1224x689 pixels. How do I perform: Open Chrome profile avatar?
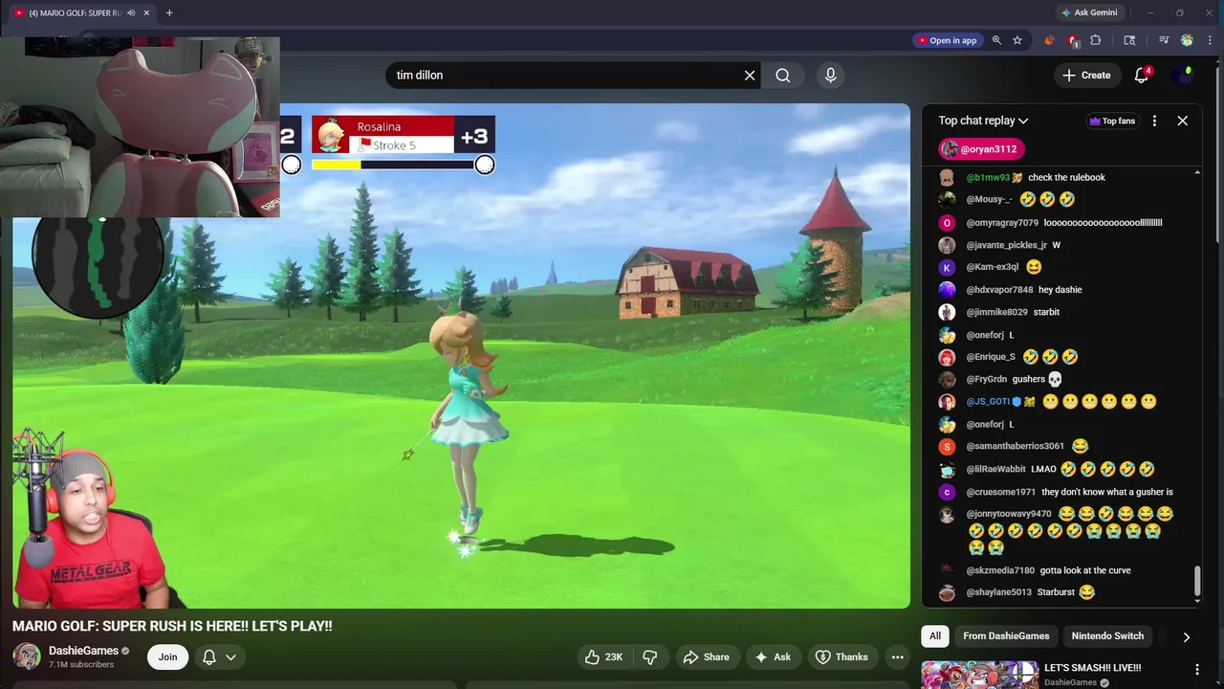click(1187, 40)
